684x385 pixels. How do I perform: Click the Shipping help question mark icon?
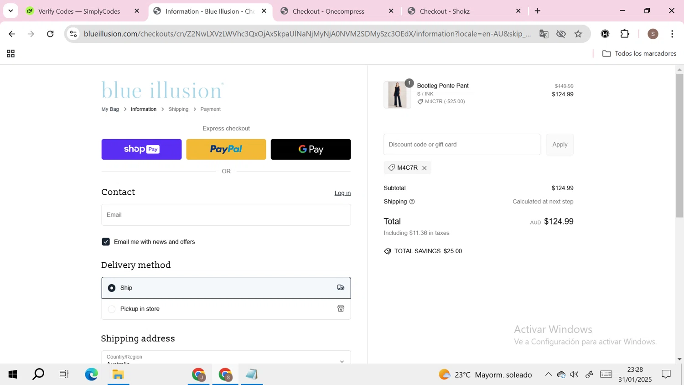tap(412, 202)
